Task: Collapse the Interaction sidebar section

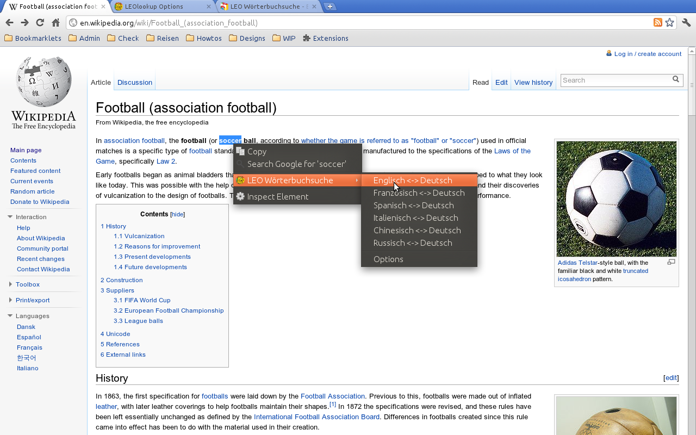Action: click(10, 217)
